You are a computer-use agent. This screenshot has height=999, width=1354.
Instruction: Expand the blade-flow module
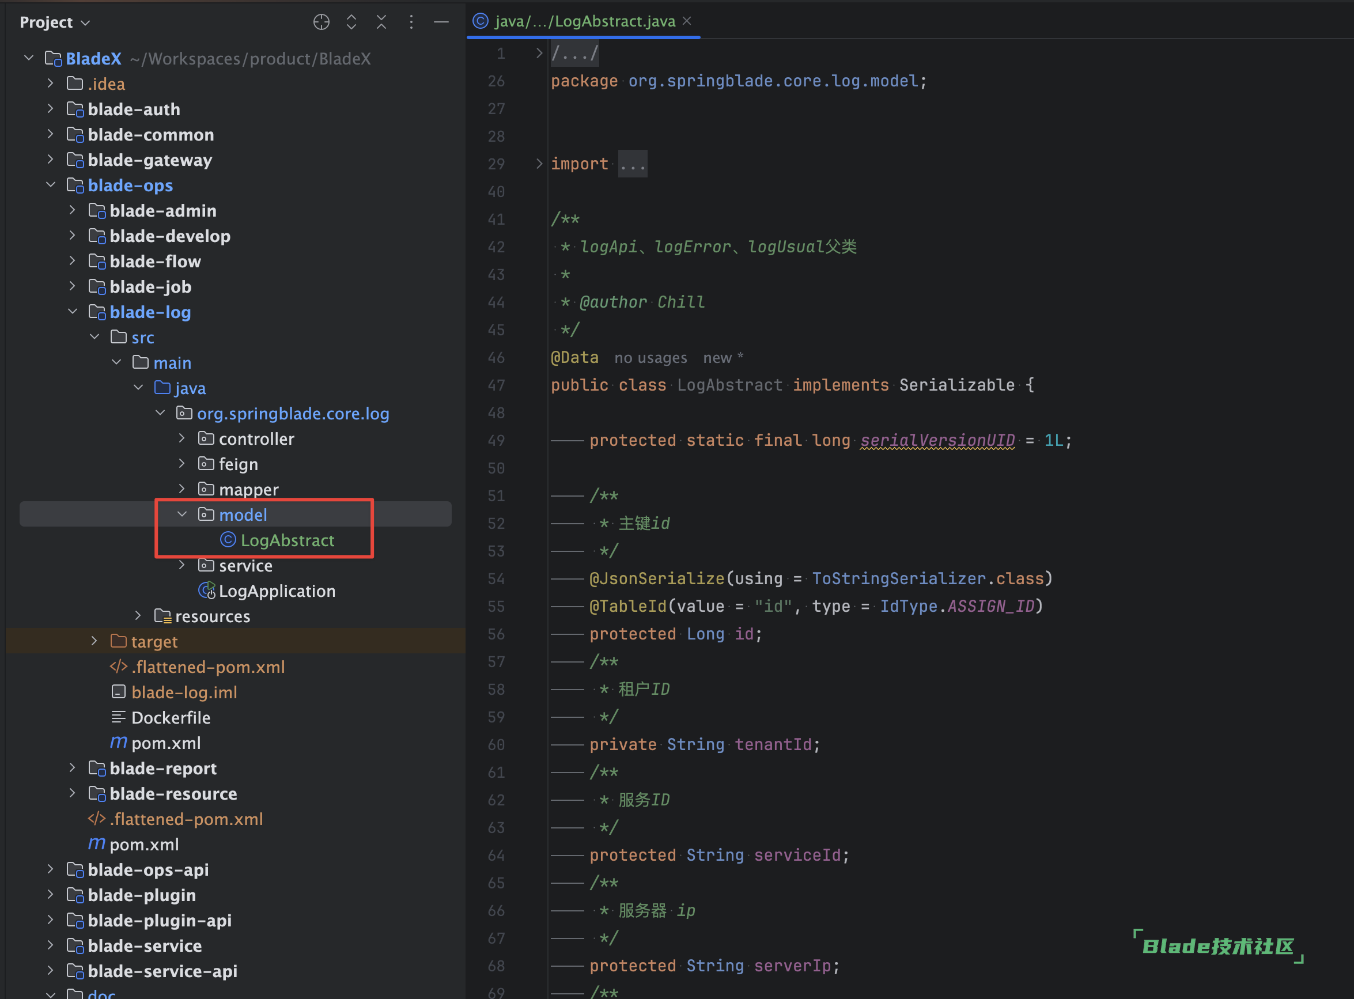point(73,261)
